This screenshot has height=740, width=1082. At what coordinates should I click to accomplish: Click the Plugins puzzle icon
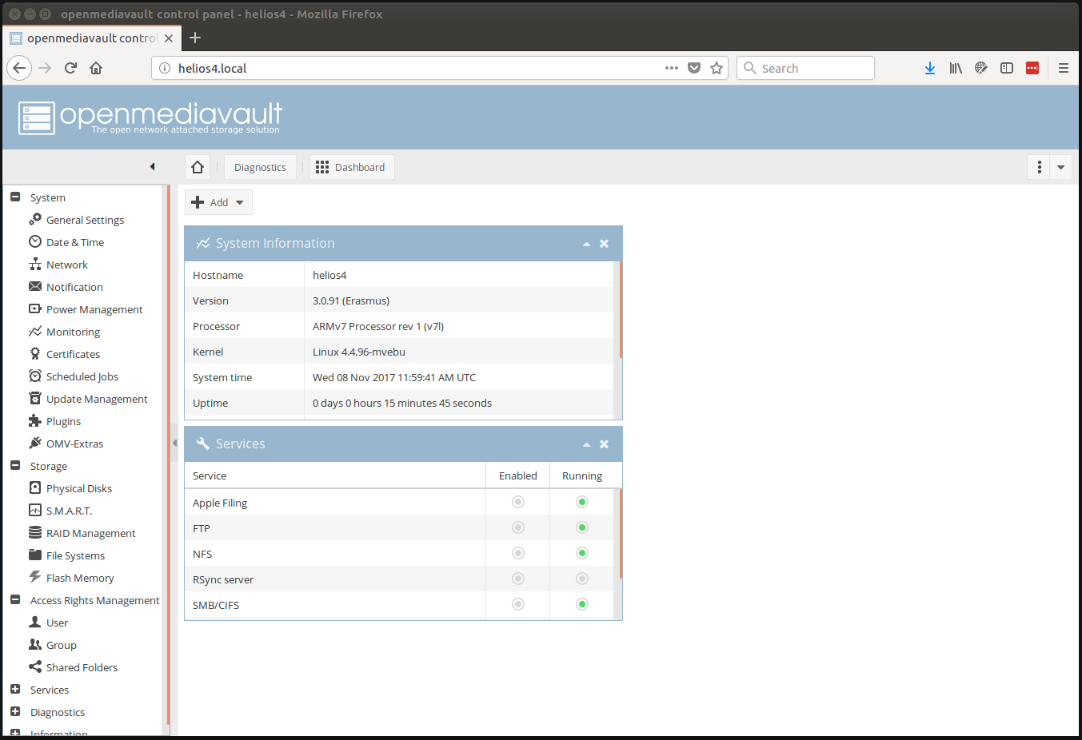point(35,420)
